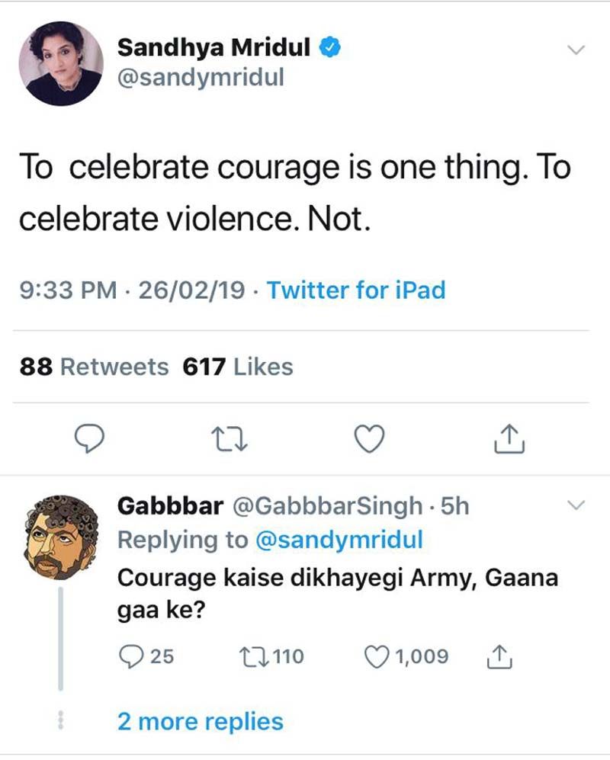Like the main tweet with heart icon
610x760 pixels.
tap(370, 438)
